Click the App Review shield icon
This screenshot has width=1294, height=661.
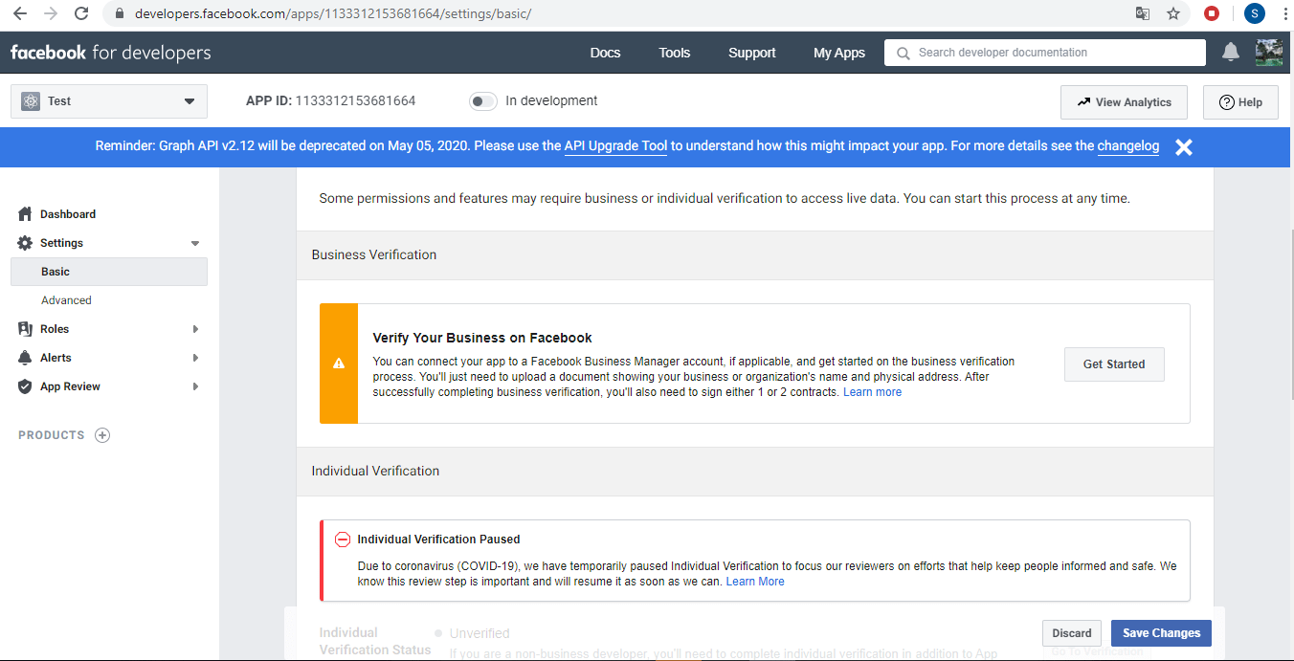pos(26,386)
